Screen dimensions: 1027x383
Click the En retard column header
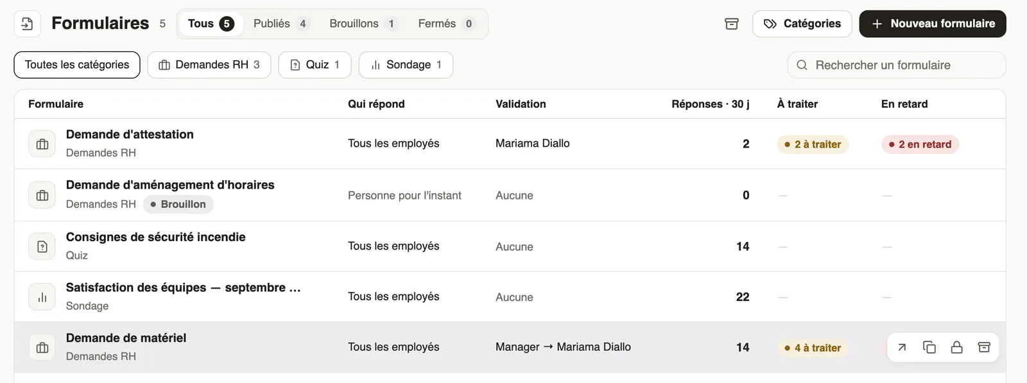click(x=904, y=104)
